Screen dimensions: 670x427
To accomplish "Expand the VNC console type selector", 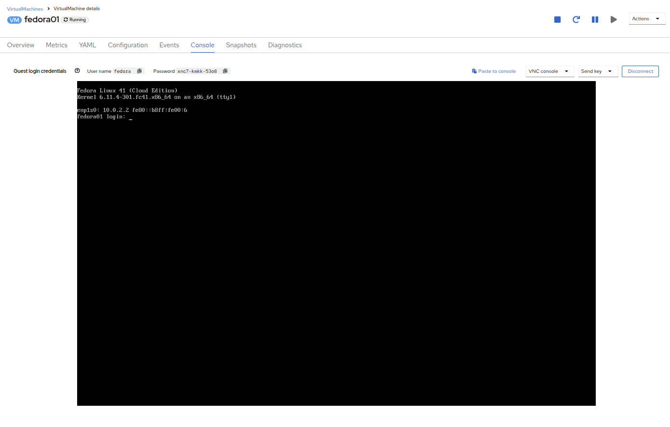I will coord(549,71).
